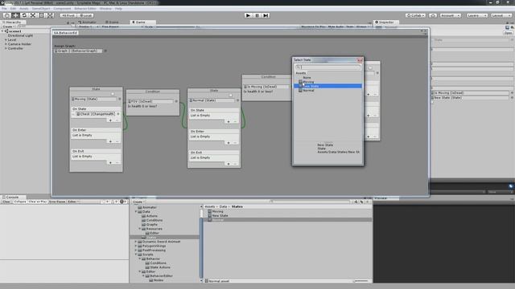Open the Edit menu
515x289 pixels.
coord(13,9)
